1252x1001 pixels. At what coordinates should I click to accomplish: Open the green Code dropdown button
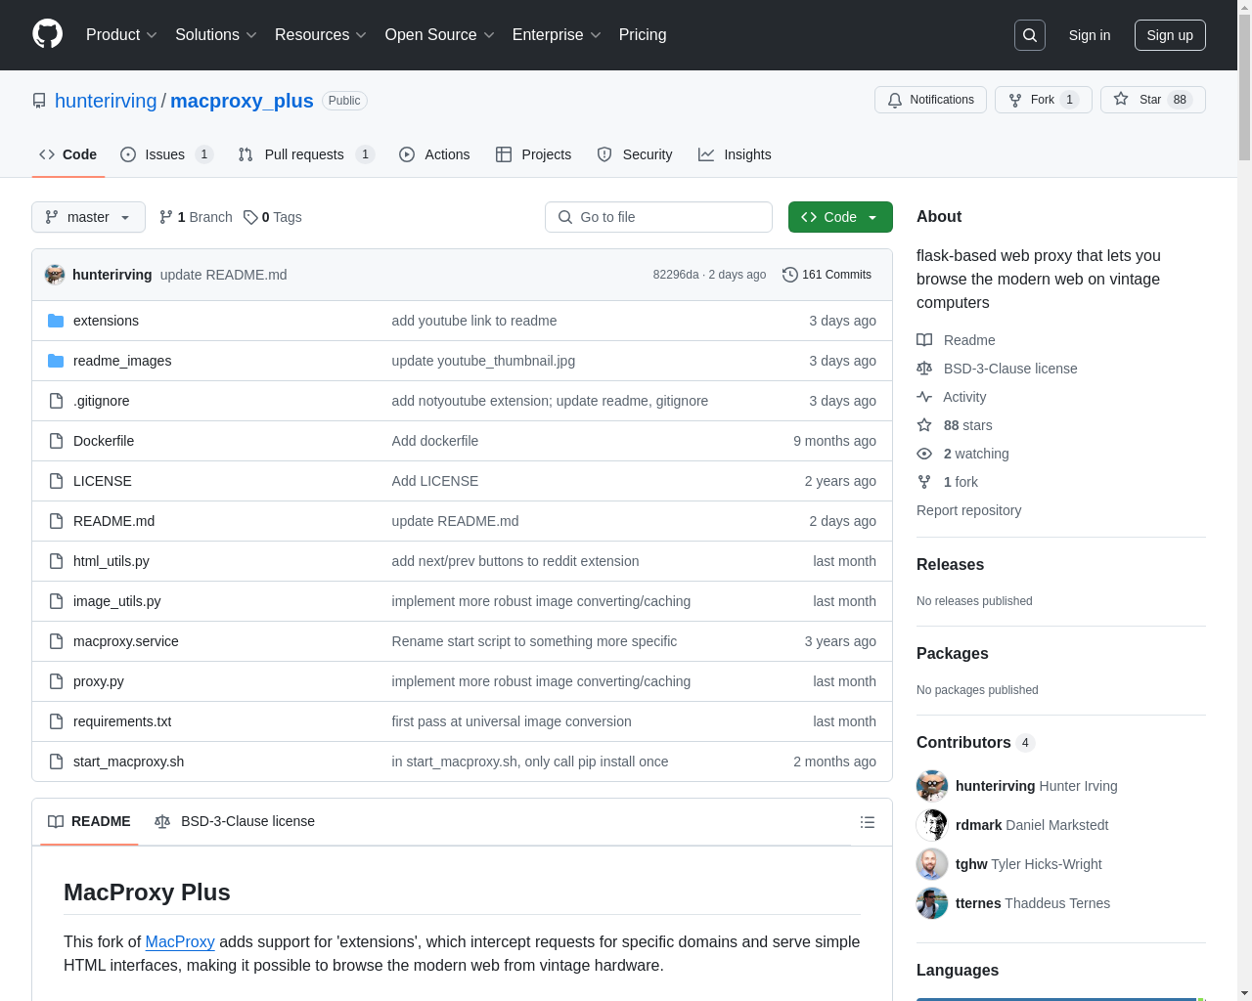pyautogui.click(x=840, y=217)
